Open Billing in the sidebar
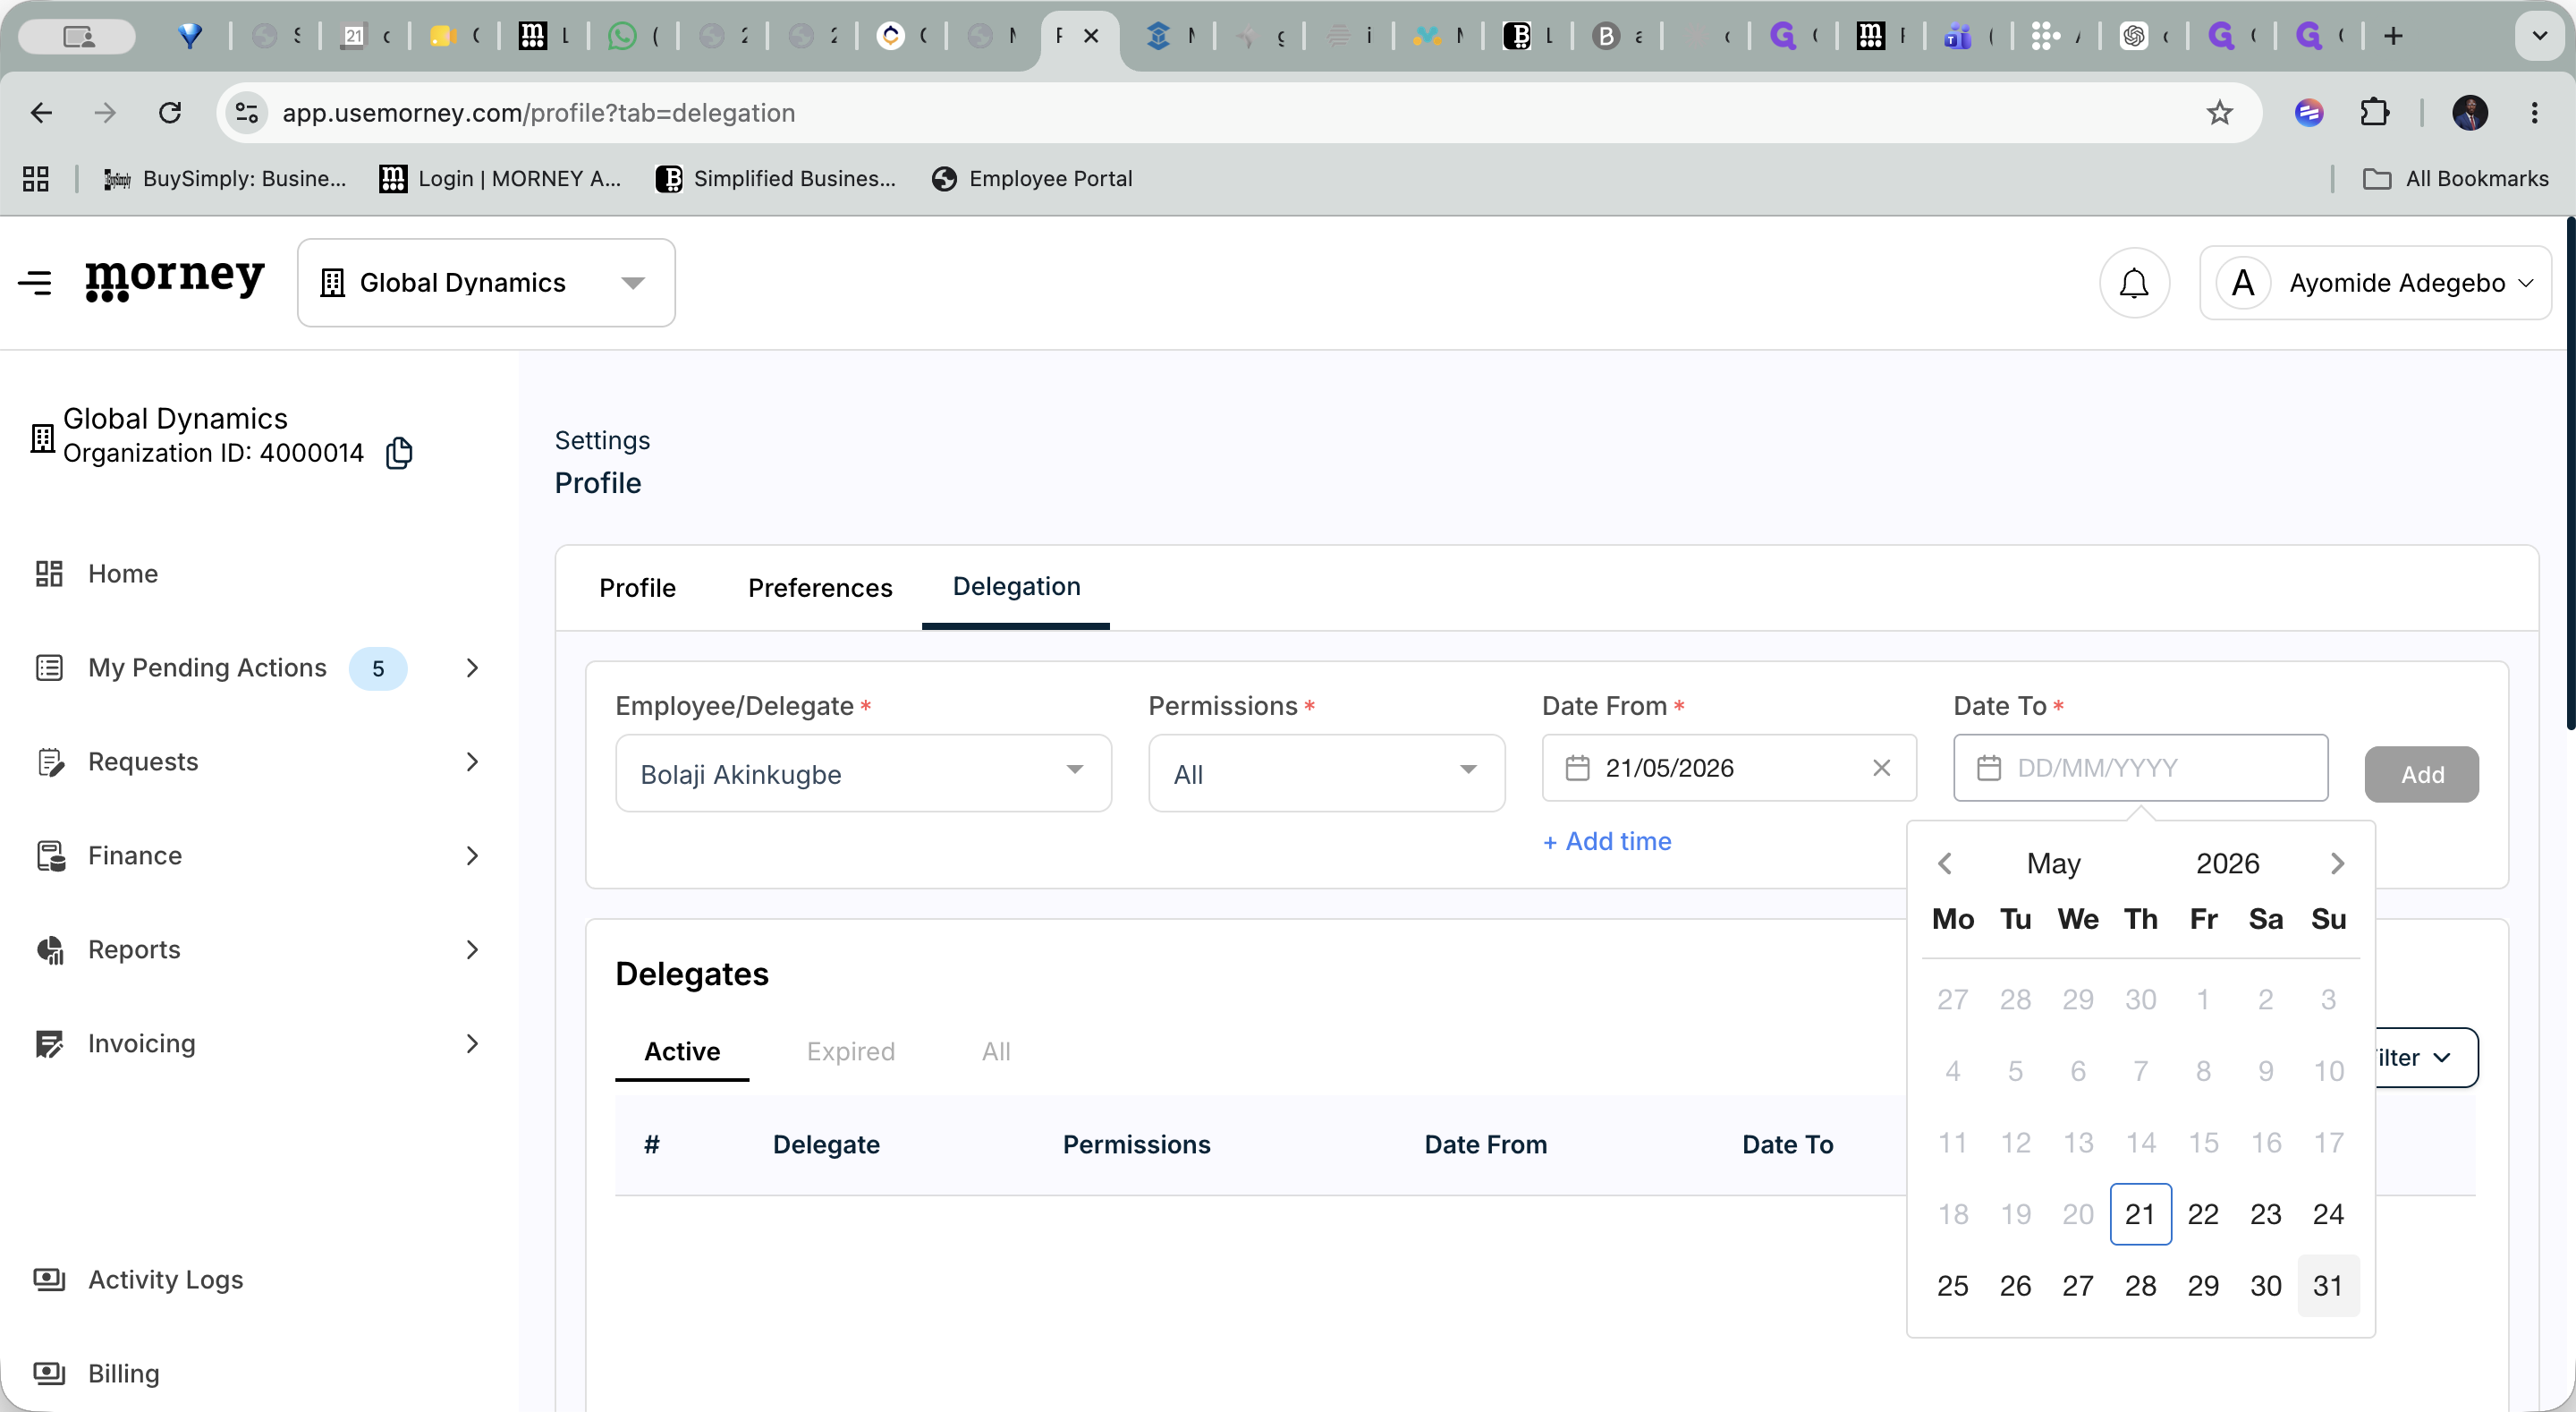Screen dimensions: 2576x1412 click(x=123, y=1373)
